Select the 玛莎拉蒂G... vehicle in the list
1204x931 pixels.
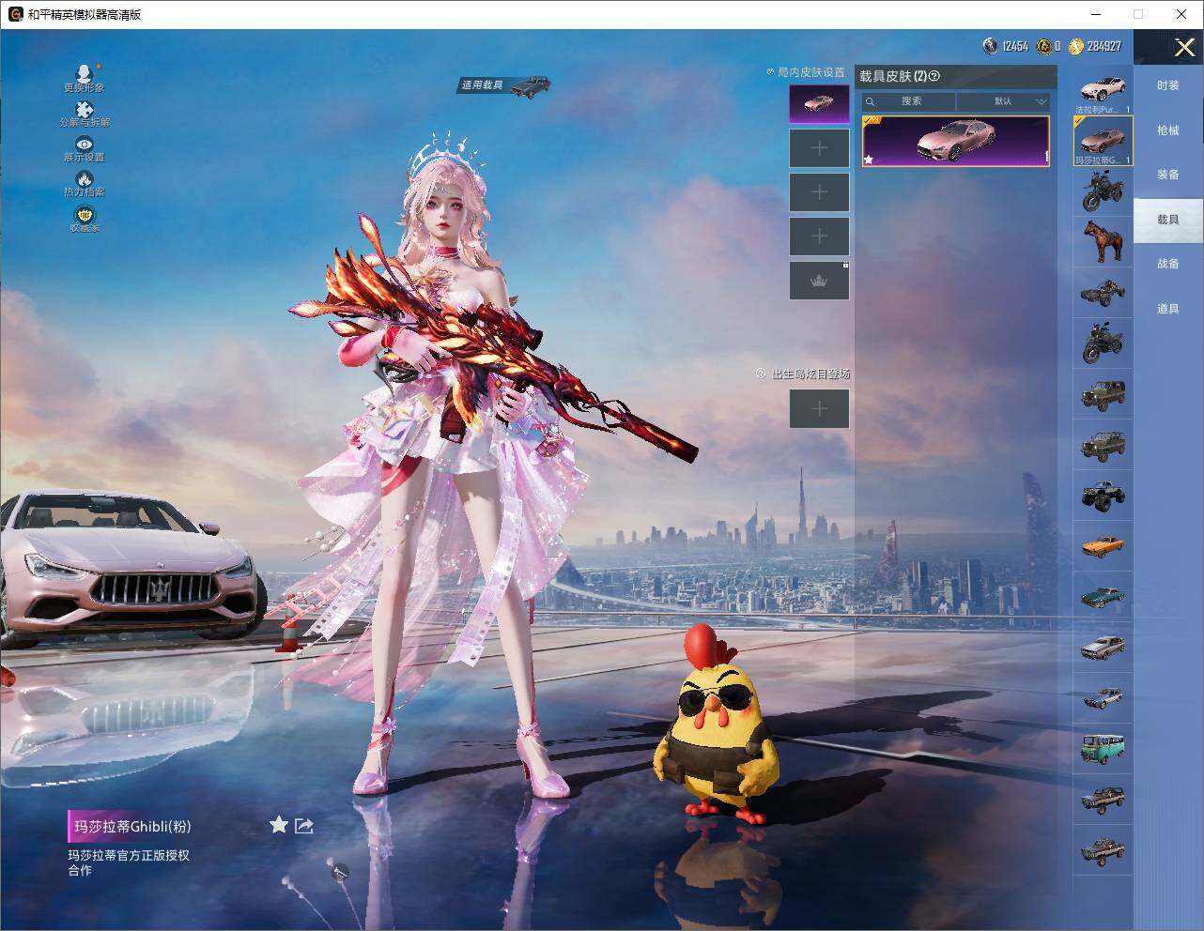(x=1104, y=141)
